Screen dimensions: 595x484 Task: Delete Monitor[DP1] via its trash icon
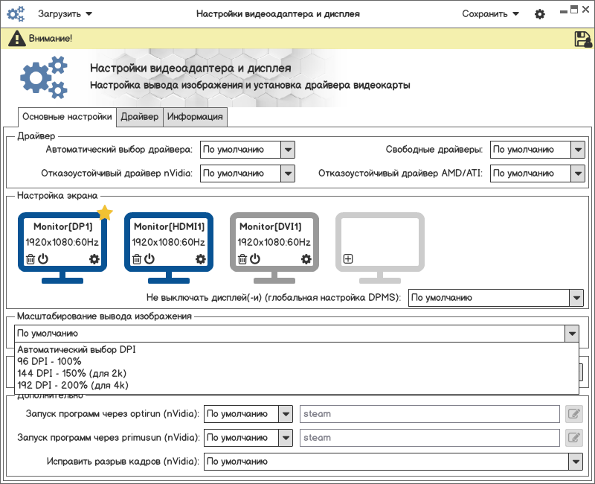point(30,259)
